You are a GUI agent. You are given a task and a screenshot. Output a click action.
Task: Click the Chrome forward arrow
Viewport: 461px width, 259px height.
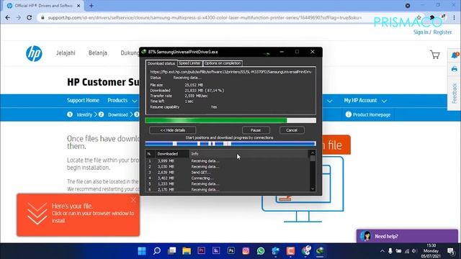(x=19, y=17)
